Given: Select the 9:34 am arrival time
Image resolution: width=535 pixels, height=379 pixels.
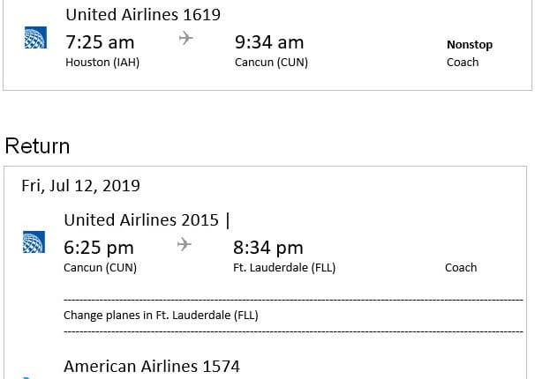Looking at the screenshot, I should (269, 41).
